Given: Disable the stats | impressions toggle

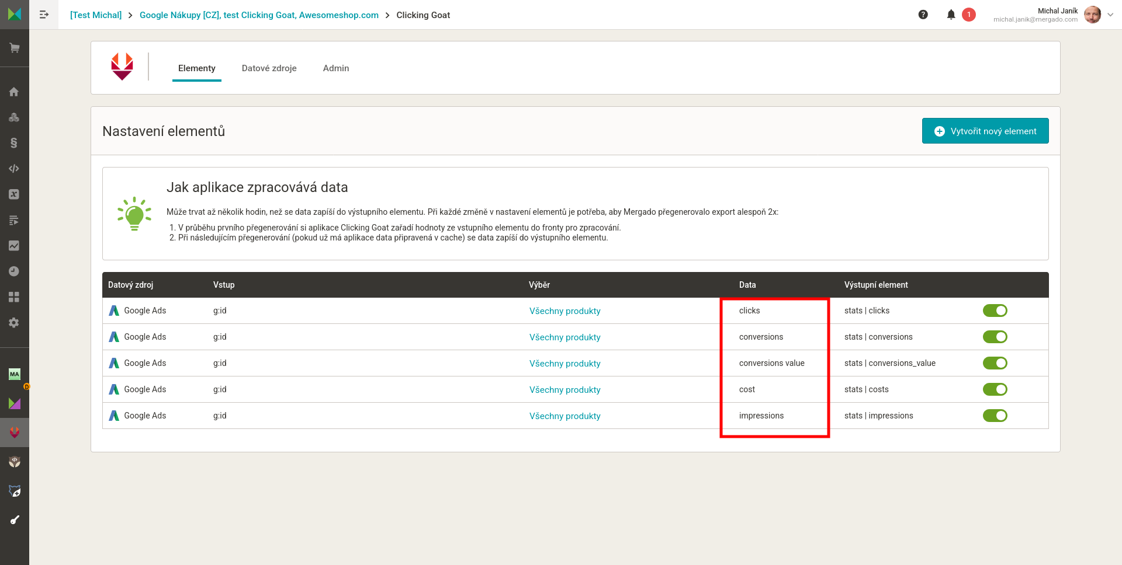Looking at the screenshot, I should [x=995, y=416].
